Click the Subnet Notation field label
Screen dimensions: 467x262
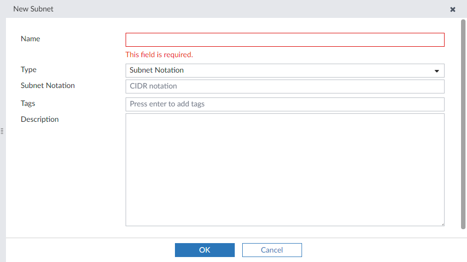pyautogui.click(x=48, y=86)
